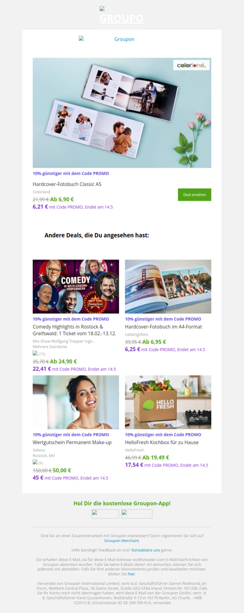Click the 'hier' unsubscribe link

pyautogui.click(x=131, y=574)
